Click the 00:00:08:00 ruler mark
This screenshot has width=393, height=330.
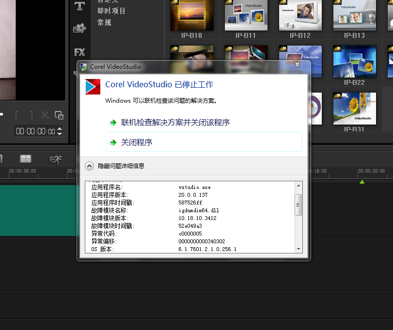click(23, 171)
